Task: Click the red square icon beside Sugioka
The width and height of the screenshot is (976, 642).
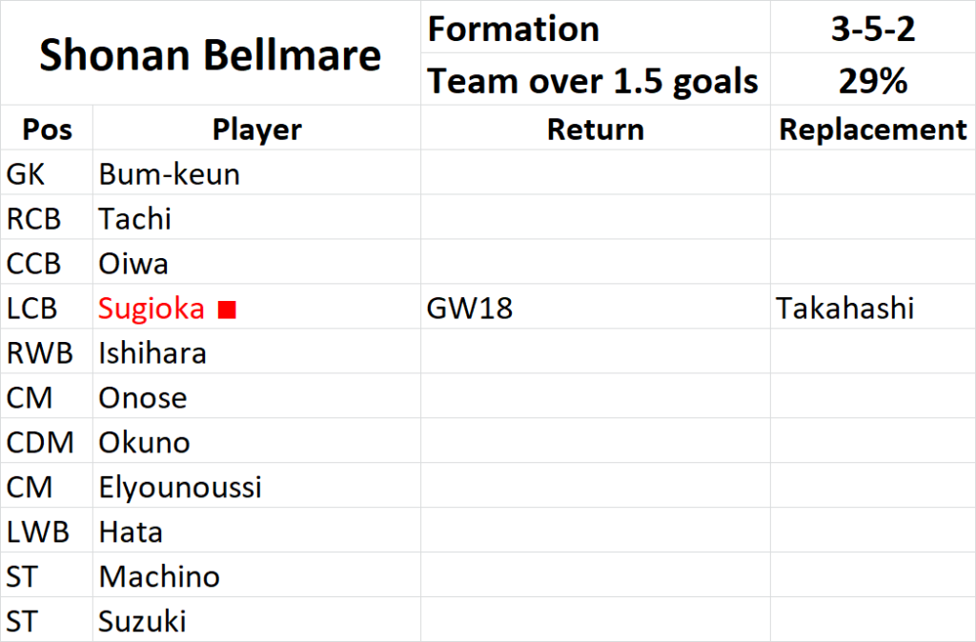Action: (227, 310)
